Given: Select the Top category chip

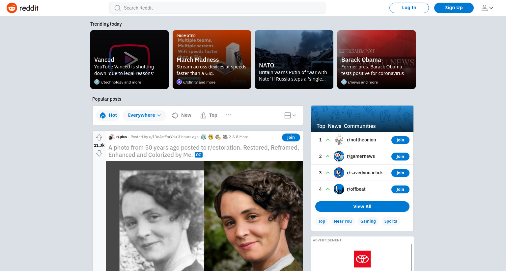Looking at the screenshot, I should tap(322, 221).
